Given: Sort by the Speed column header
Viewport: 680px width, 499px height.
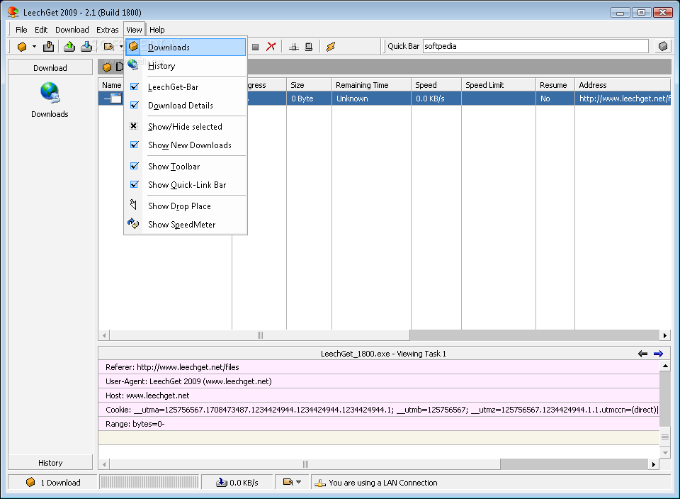Looking at the screenshot, I should [x=436, y=85].
